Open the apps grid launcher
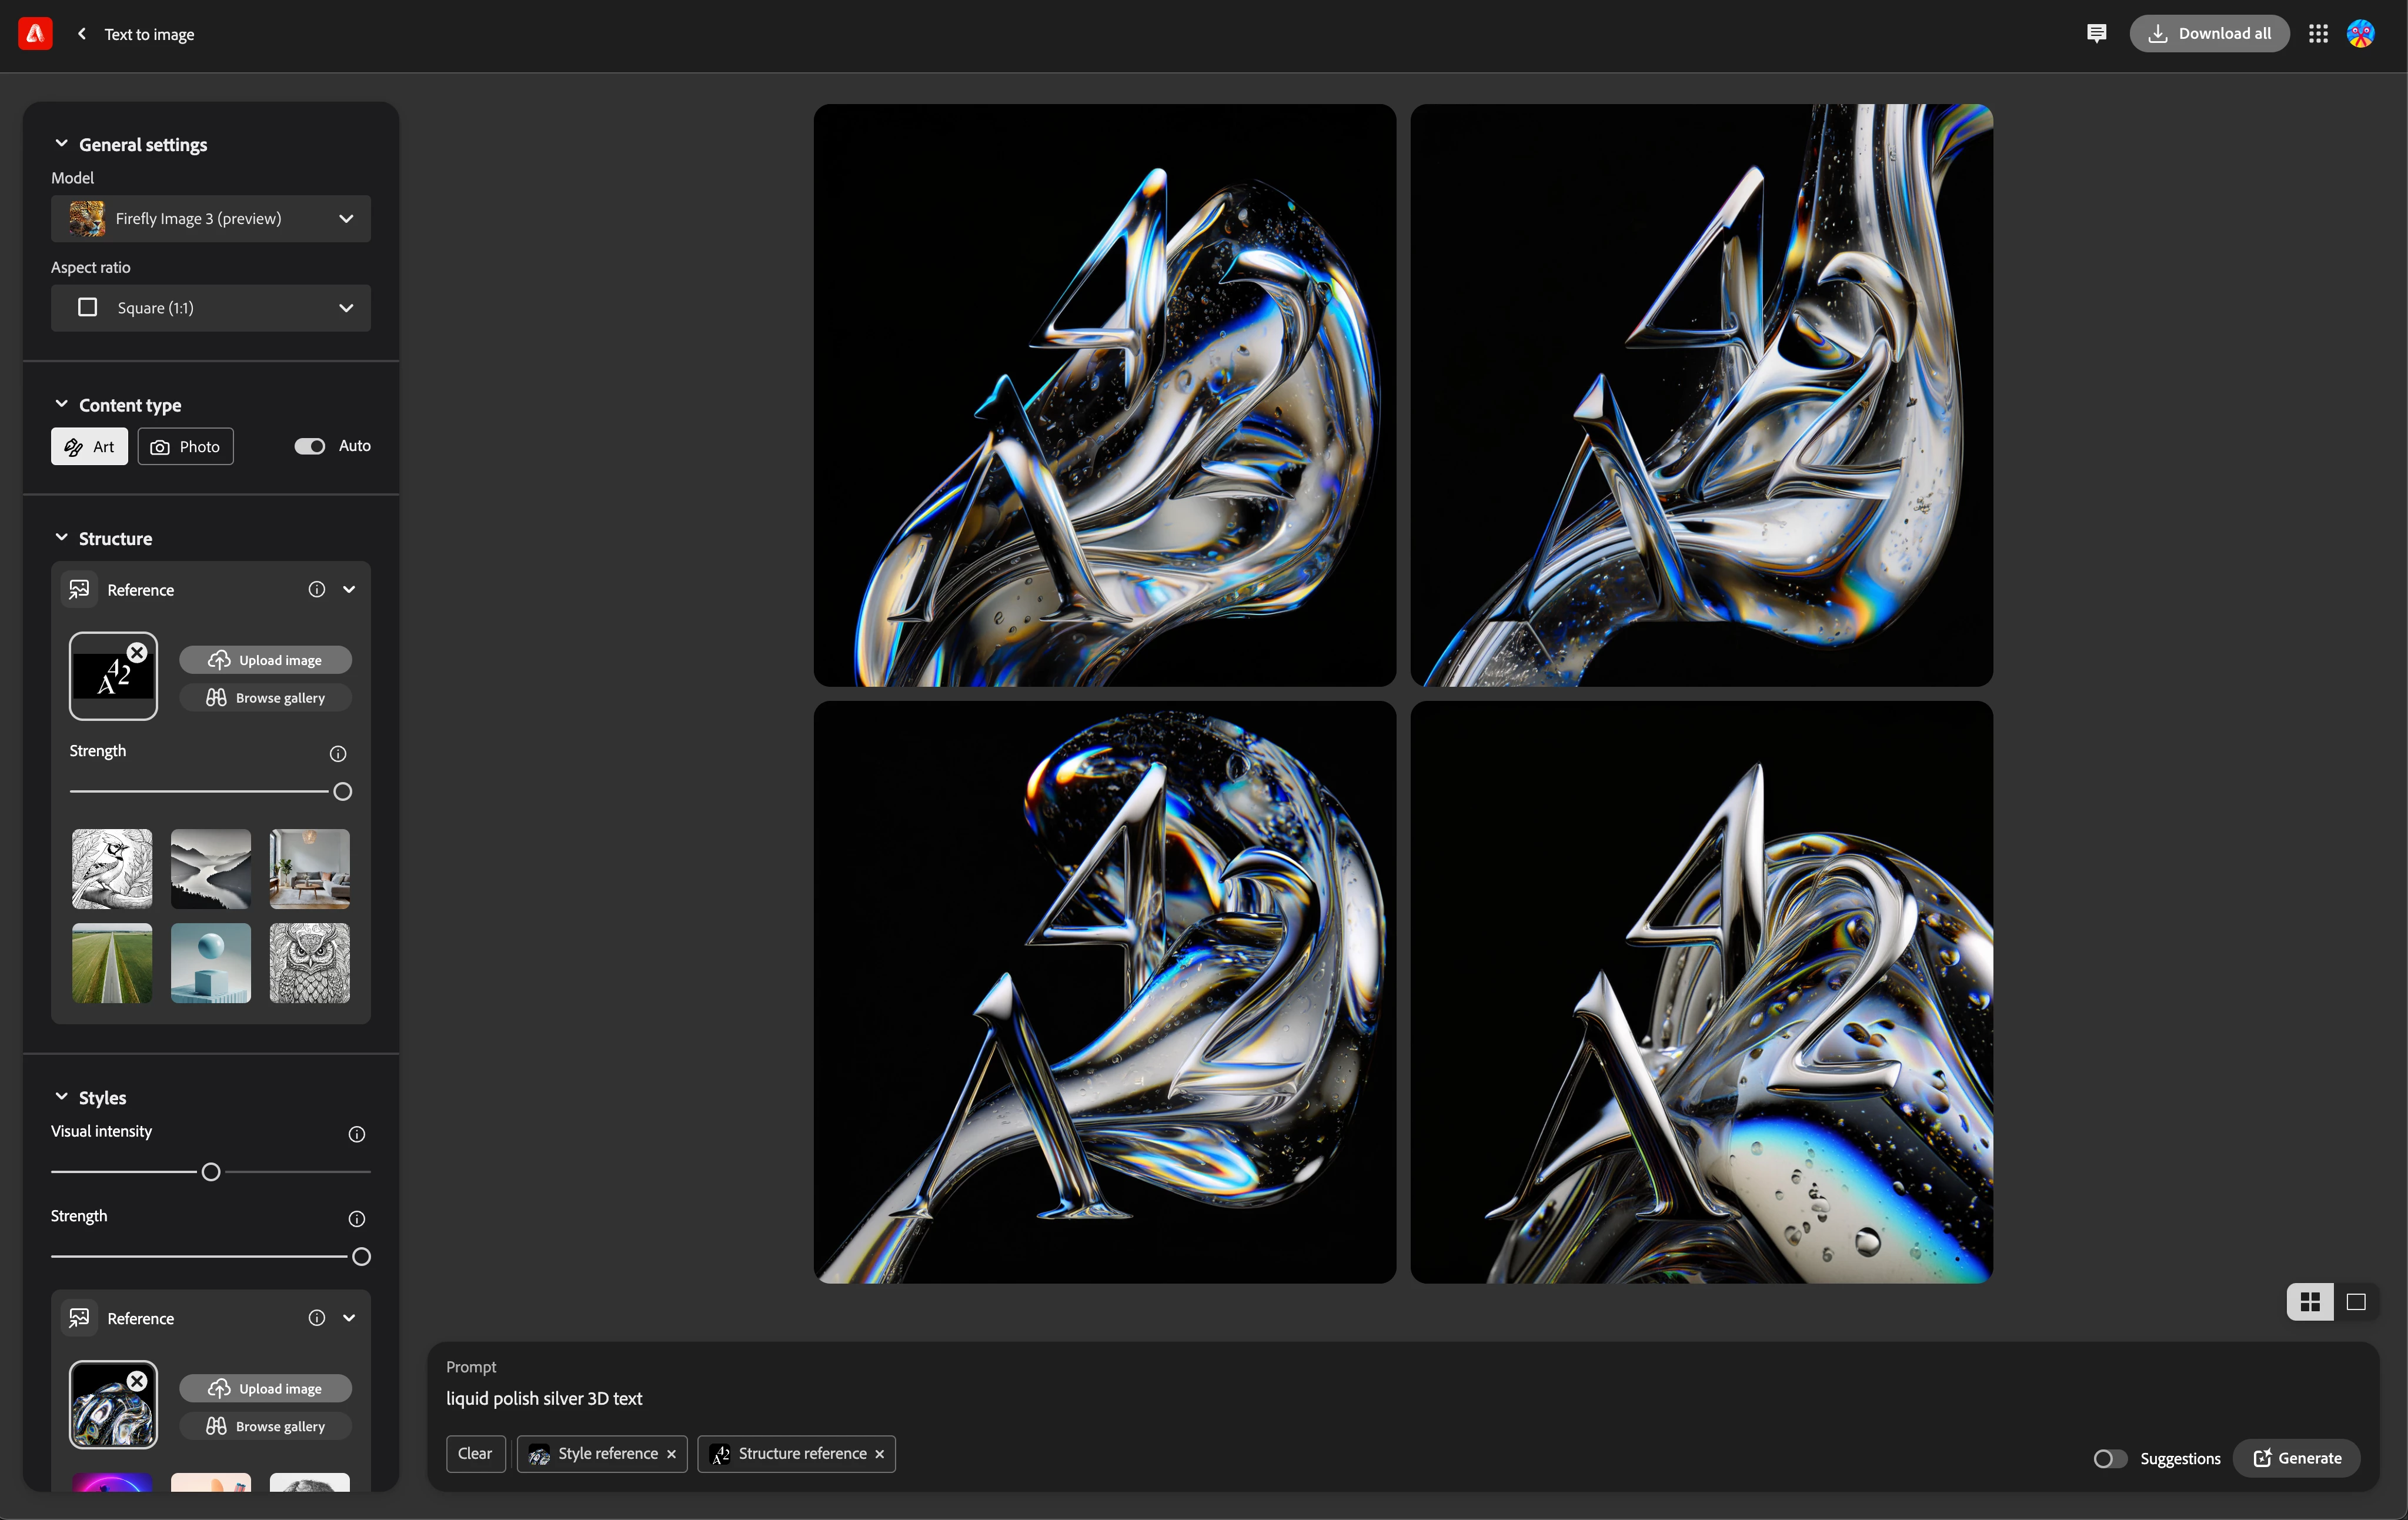This screenshot has width=2408, height=1520. [2318, 33]
